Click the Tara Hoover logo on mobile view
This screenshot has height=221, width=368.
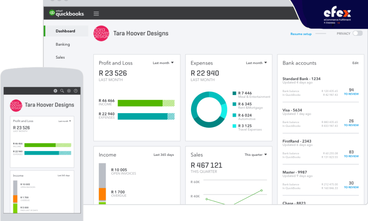coord(16,105)
